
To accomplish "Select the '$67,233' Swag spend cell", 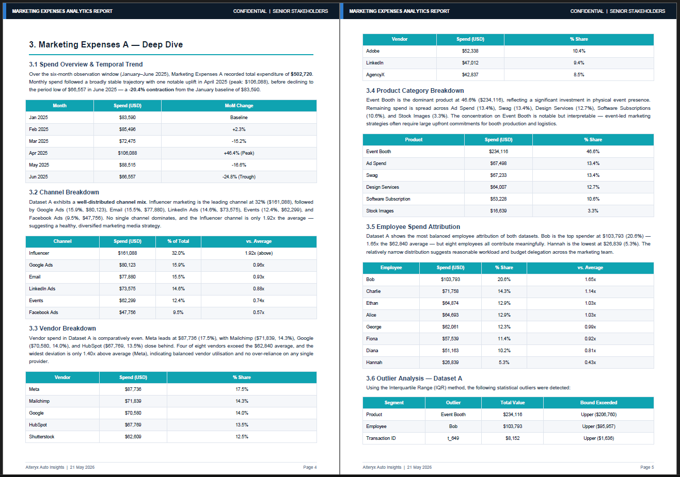I will pos(498,175).
